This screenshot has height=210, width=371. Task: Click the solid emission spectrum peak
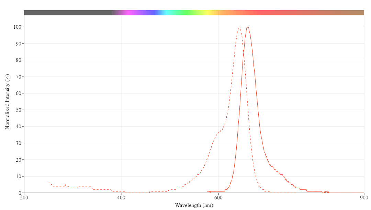click(248, 27)
